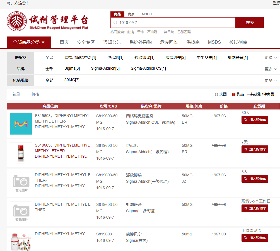Click the search input field
The height and width of the screenshot is (251, 280).
point(173,23)
